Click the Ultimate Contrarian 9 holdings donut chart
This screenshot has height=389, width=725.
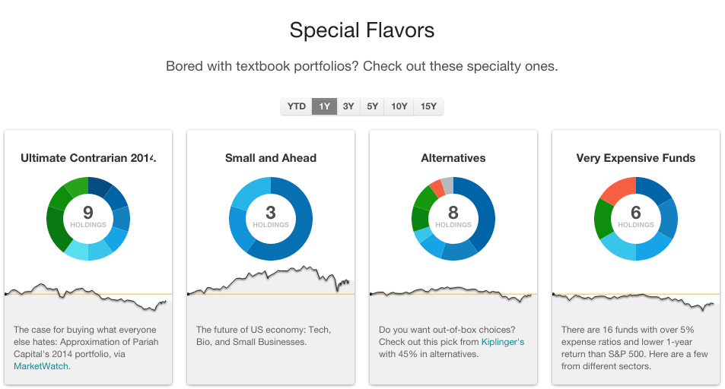coord(88,219)
